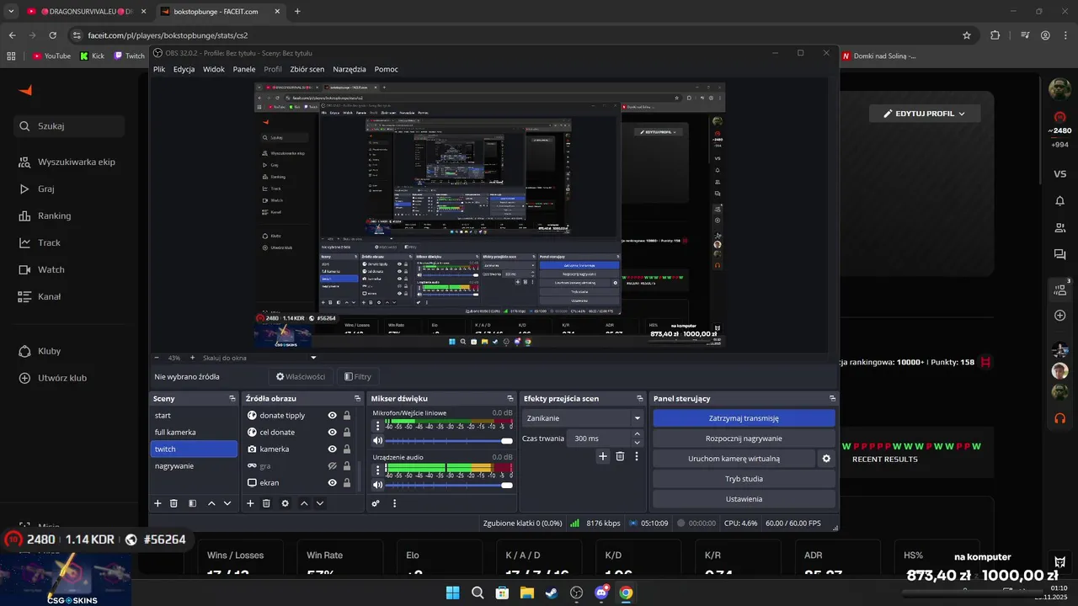
Task: Click Rozpocznij nagrywanie button
Action: (744, 439)
